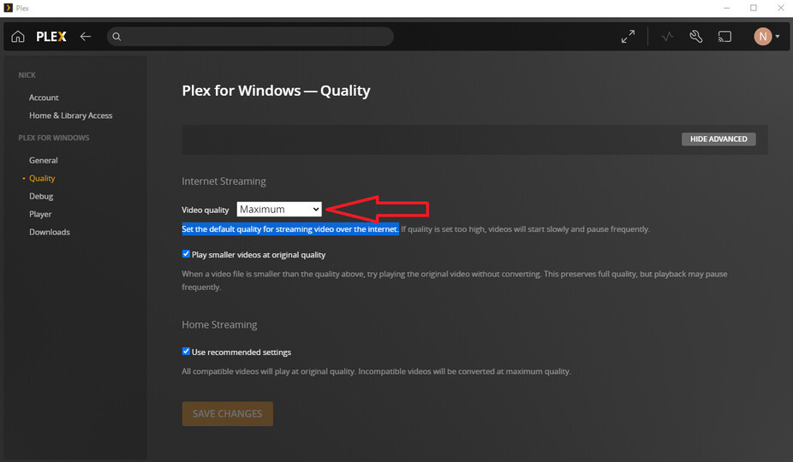The image size is (793, 462).
Task: Click the 'PLEX FOR WINDOWS' sidebar header
Action: point(54,138)
